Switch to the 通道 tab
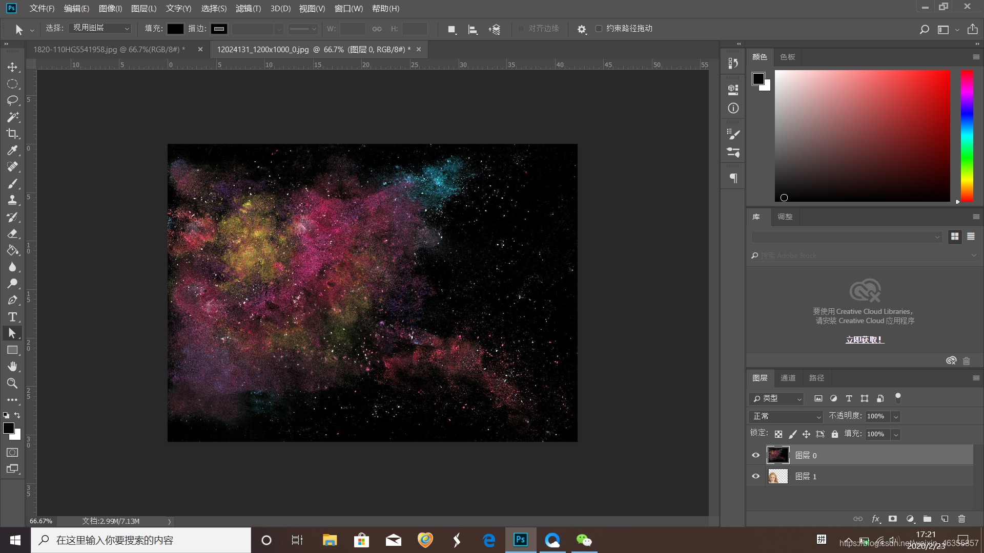Image resolution: width=984 pixels, height=553 pixels. point(788,378)
